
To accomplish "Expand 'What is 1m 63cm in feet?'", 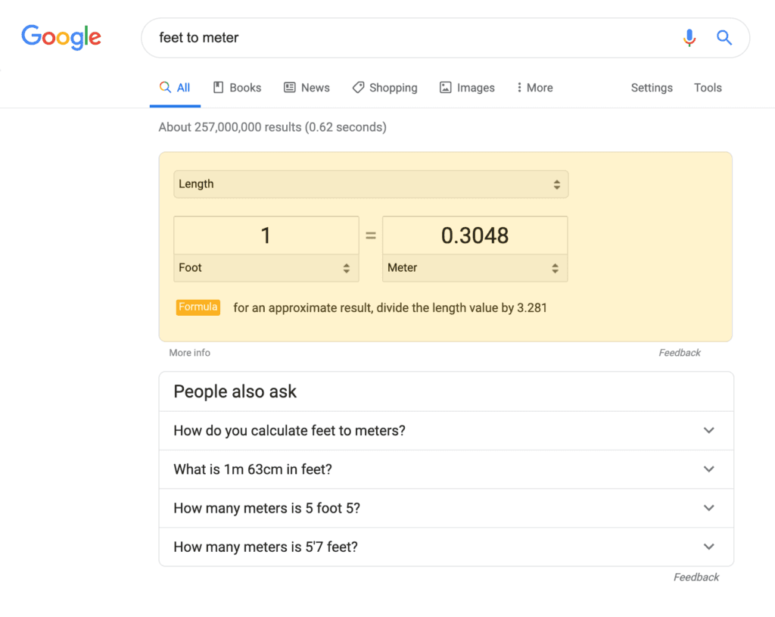I will tap(447, 469).
